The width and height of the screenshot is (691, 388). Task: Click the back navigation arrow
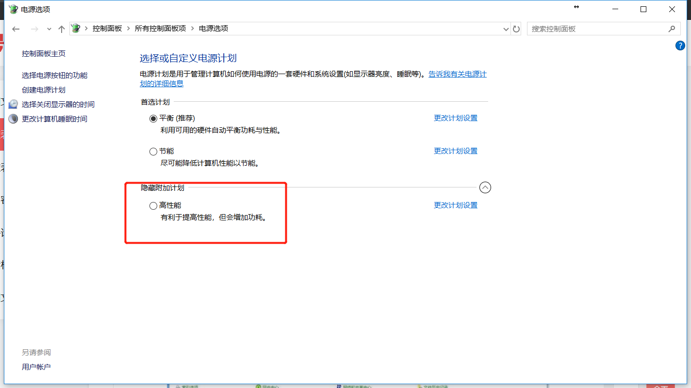tap(16, 29)
